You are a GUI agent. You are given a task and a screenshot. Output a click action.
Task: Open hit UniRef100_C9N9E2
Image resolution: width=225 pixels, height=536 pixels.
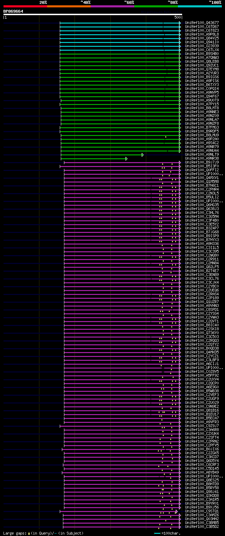(x=202, y=406)
